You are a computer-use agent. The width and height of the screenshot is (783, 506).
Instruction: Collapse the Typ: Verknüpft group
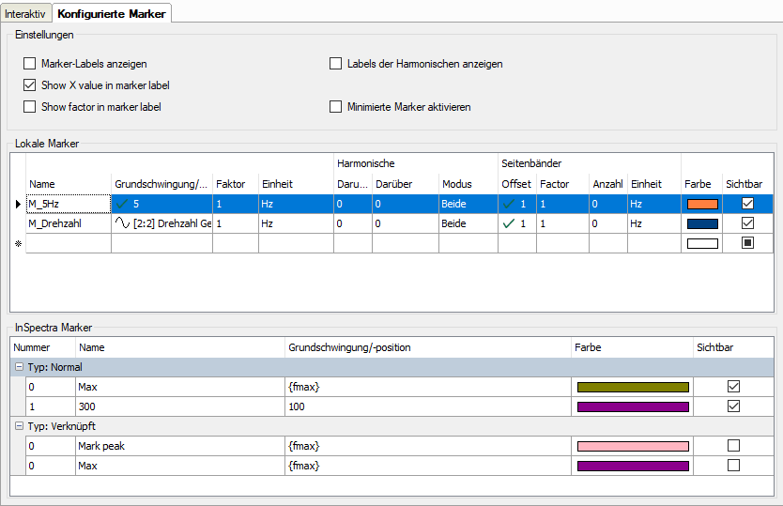click(x=18, y=426)
